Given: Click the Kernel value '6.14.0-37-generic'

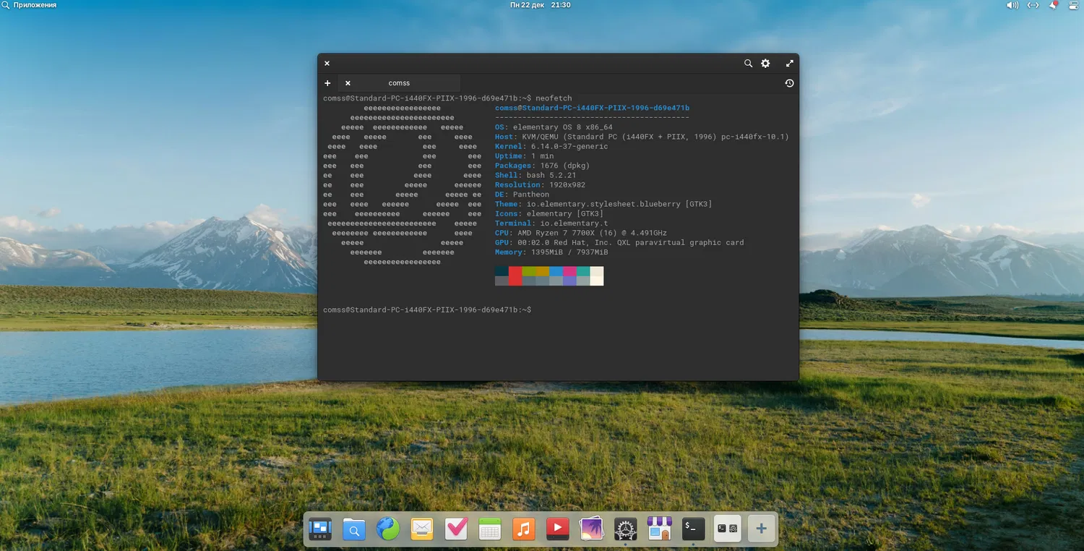Looking at the screenshot, I should (569, 146).
